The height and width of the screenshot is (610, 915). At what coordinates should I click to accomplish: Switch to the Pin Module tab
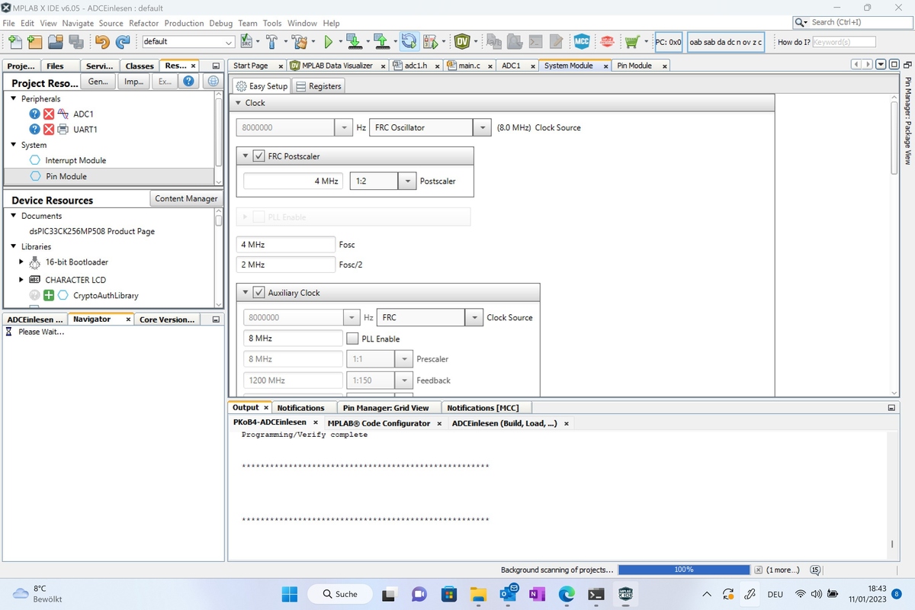point(634,66)
